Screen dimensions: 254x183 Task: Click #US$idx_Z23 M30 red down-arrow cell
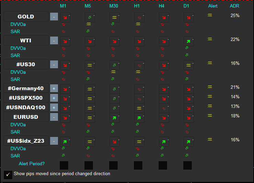[x=115, y=142]
